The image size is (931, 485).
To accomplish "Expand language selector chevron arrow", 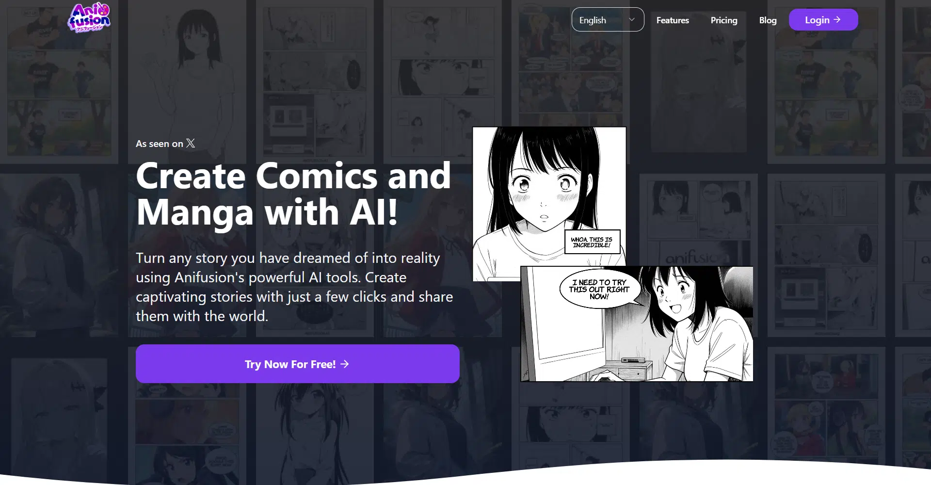I will click(x=632, y=19).
